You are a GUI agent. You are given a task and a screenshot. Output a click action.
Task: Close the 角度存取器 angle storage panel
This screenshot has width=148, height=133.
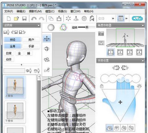click(x=143, y=25)
